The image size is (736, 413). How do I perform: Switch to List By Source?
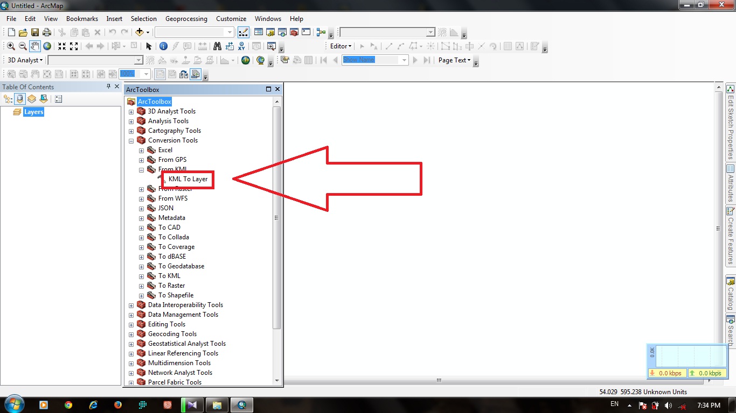[x=20, y=99]
